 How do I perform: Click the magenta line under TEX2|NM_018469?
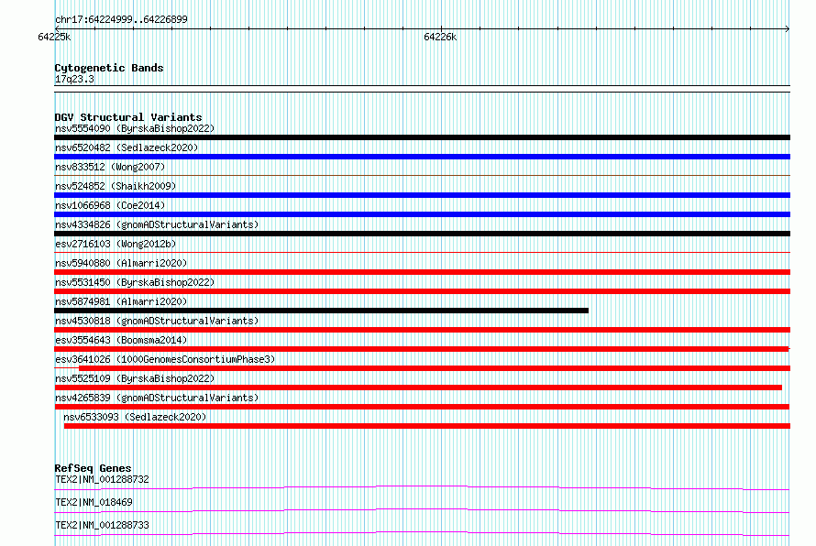click(x=422, y=510)
